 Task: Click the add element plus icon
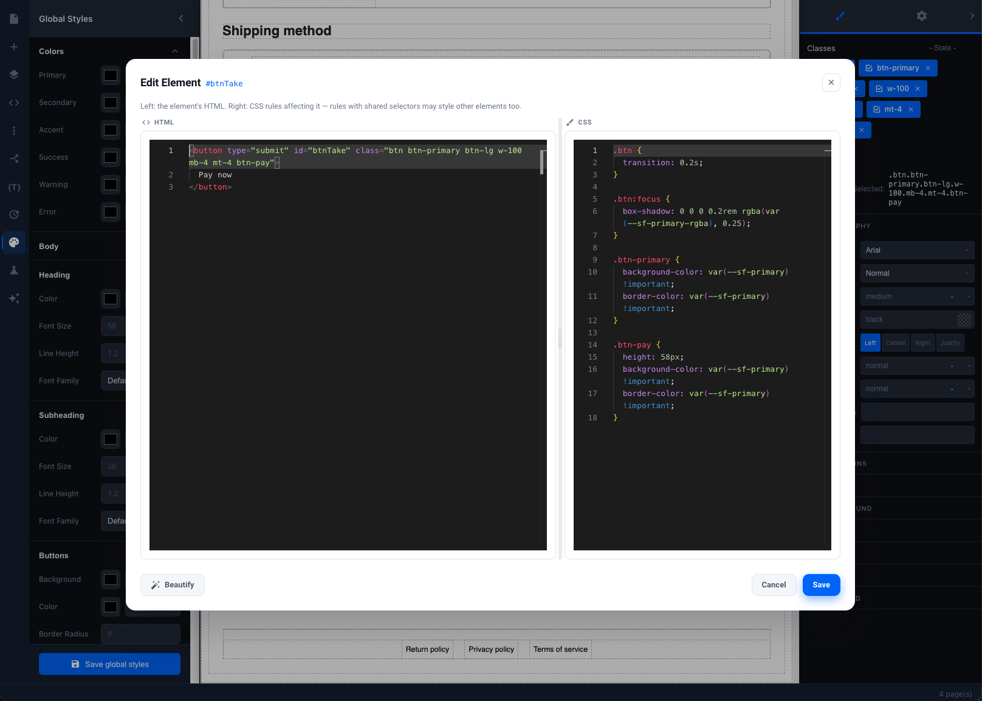pos(14,47)
